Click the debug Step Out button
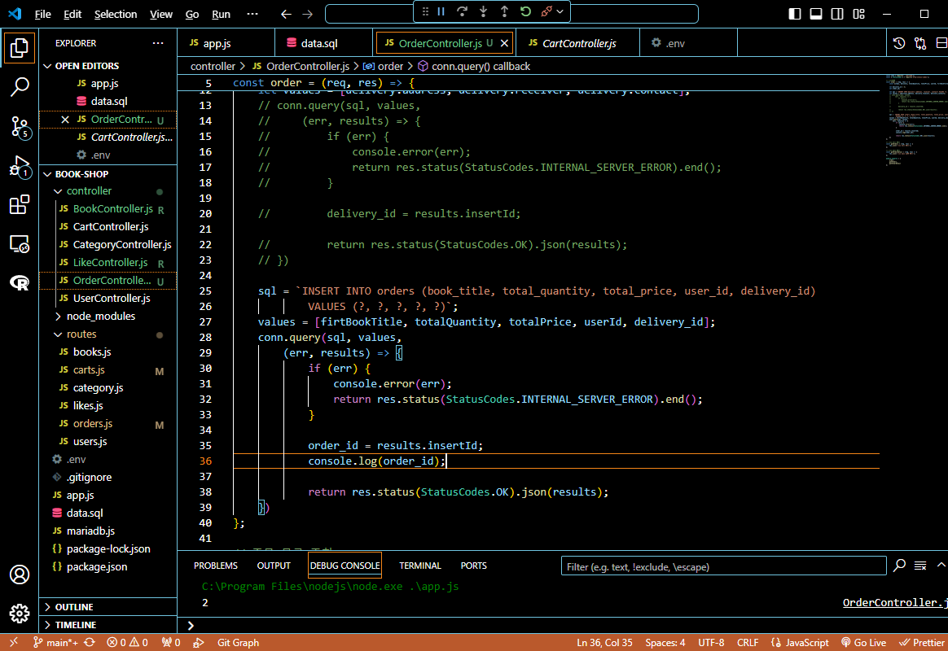The image size is (948, 651). point(504,11)
